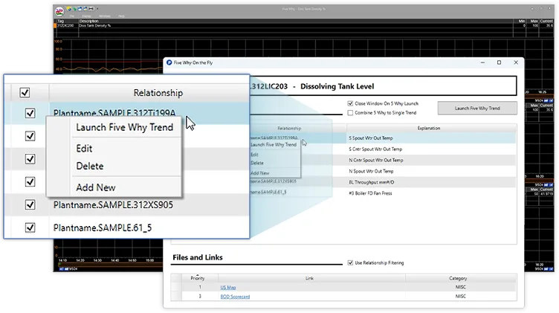This screenshot has width=559, height=313.
Task: Choose Delete from the context menu
Action: pos(90,166)
